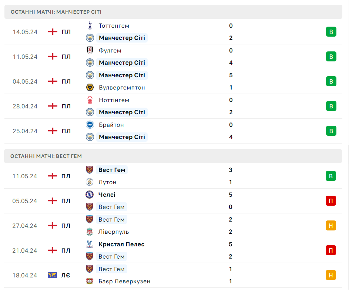Click the red П badge for Chelsea match
This screenshot has width=349, height=290.
click(331, 201)
